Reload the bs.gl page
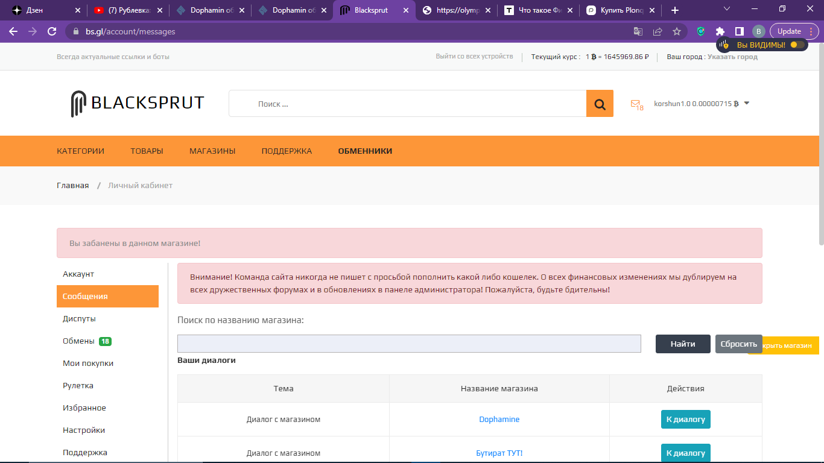The image size is (824, 463). tap(52, 31)
